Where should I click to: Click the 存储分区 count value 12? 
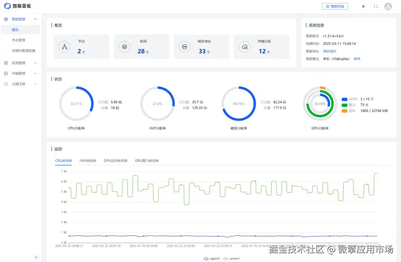click(262, 51)
